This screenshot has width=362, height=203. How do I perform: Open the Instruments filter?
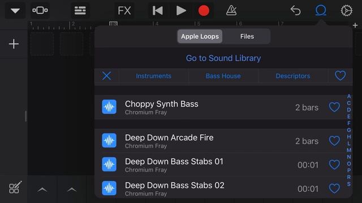[x=153, y=76]
